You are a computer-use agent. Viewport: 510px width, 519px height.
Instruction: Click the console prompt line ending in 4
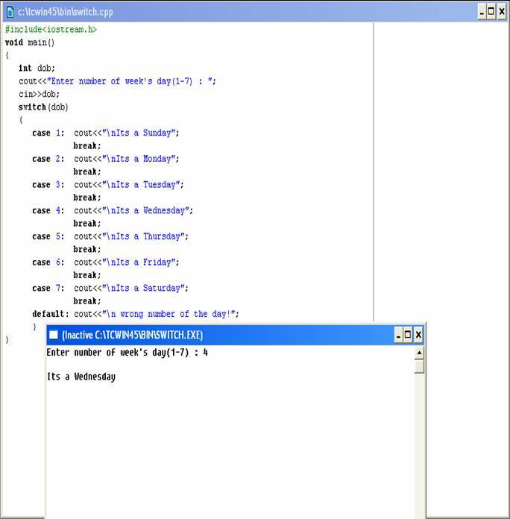point(127,353)
